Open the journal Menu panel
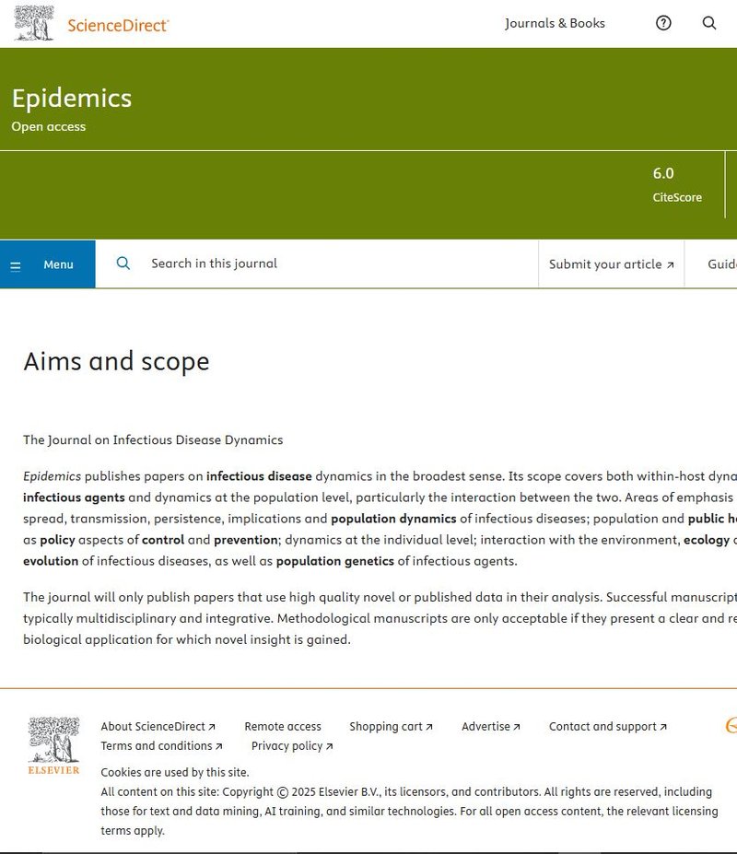737x854 pixels. [x=58, y=264]
